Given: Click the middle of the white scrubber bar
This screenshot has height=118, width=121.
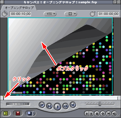Looking at the screenshot, I should pos(61,98).
